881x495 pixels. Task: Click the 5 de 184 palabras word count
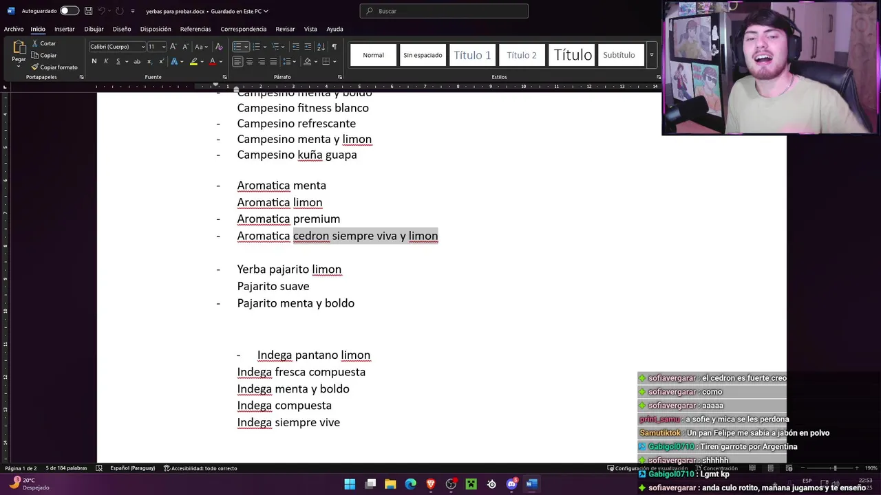click(67, 468)
